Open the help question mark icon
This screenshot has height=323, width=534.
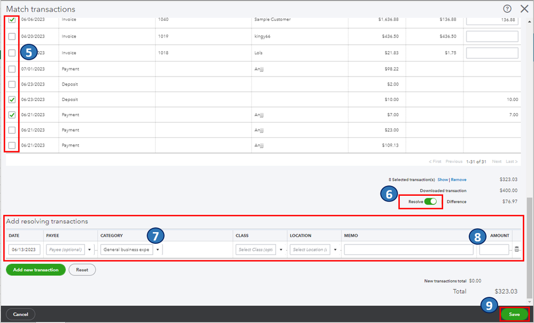[507, 9]
